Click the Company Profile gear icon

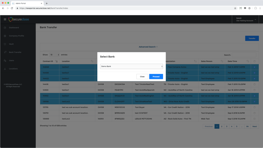pos(5,36)
